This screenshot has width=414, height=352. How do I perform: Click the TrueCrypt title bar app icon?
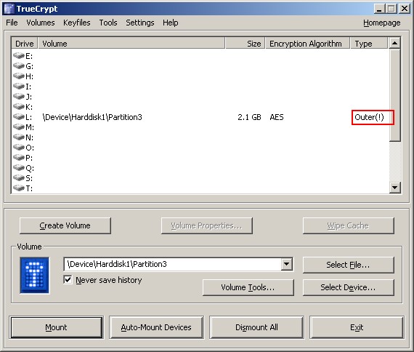pos(9,9)
